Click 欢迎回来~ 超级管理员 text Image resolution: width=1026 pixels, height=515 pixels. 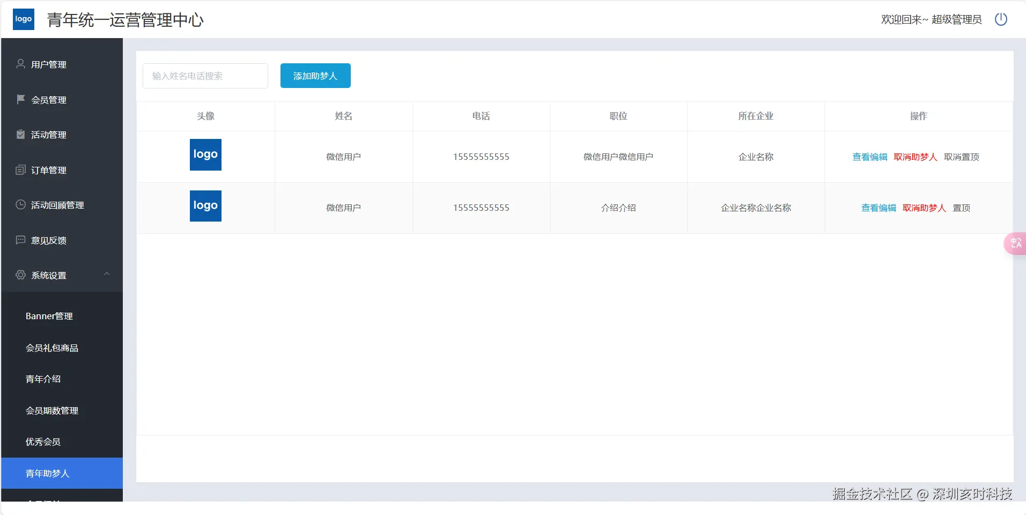(x=931, y=19)
